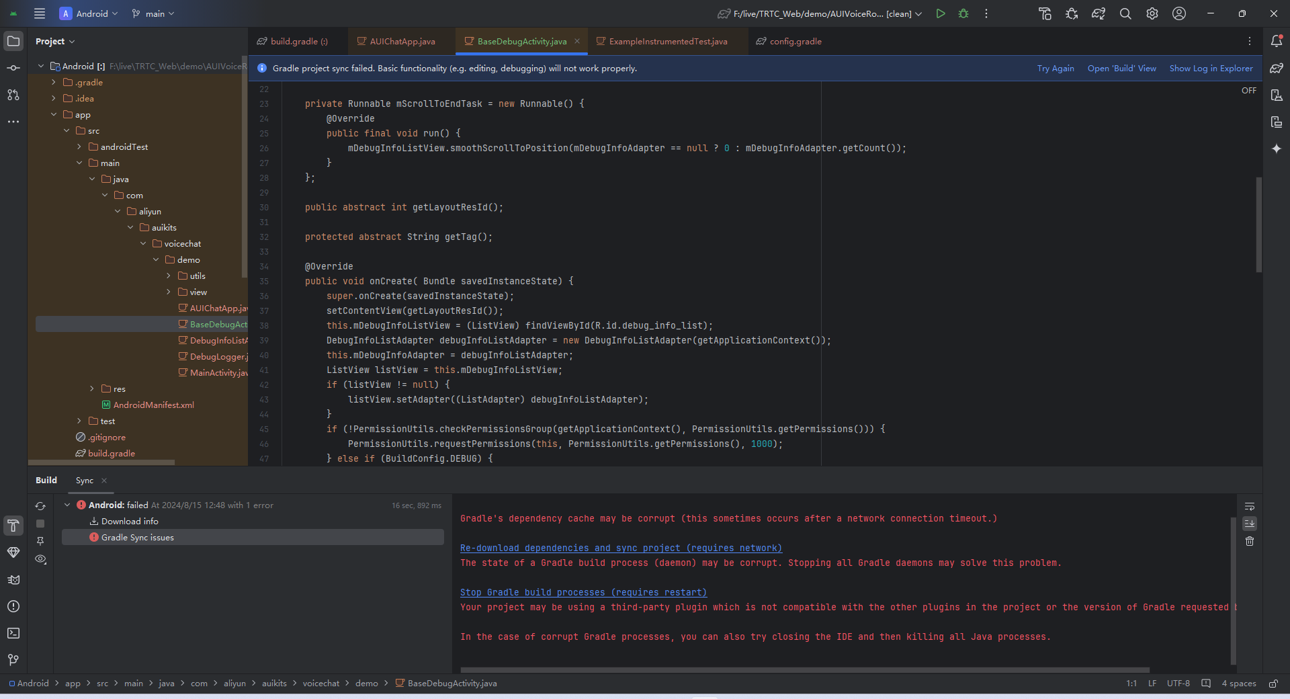The height and width of the screenshot is (699, 1290).
Task: Click Stop Gradle build processes link
Action: [x=583, y=593]
